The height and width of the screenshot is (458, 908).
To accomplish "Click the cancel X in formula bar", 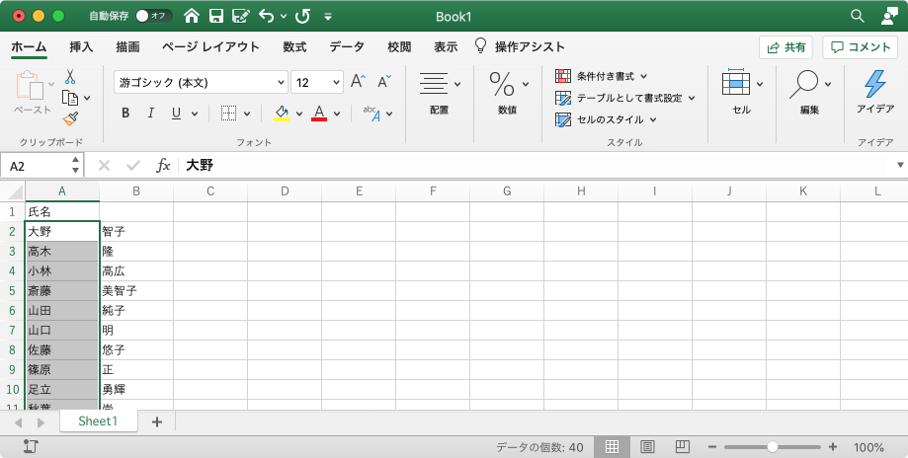I will coord(104,166).
